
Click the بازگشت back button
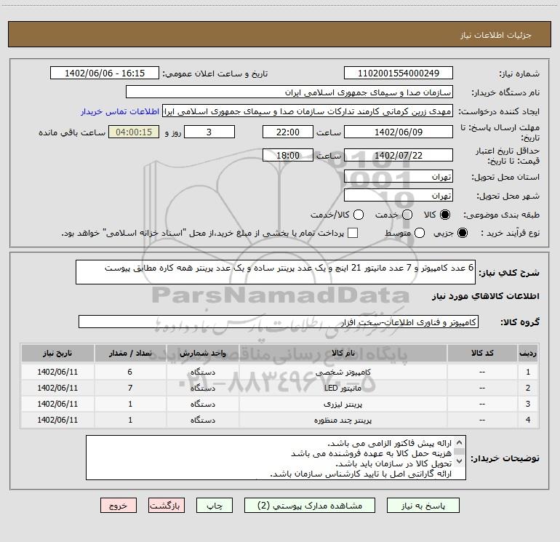point(167,506)
